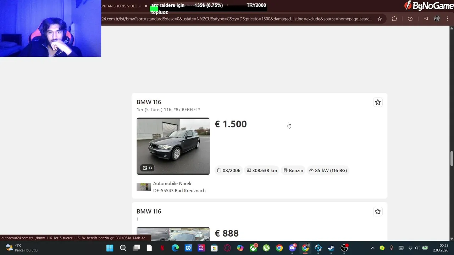Open the speaker volume tray icon

(417, 248)
